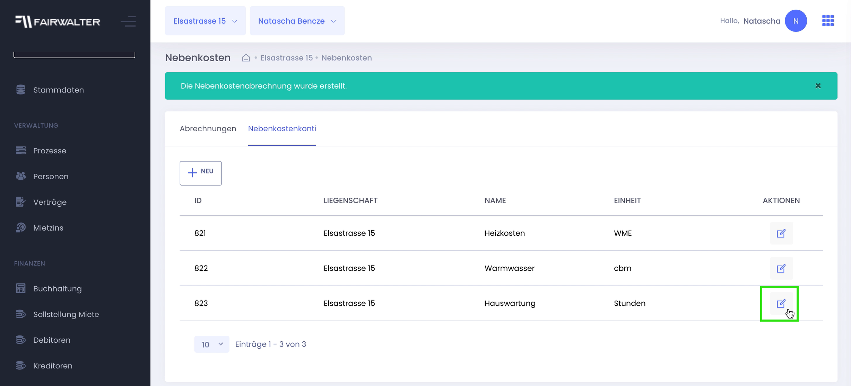Click the Debitoren icon
This screenshot has width=851, height=386.
point(21,340)
